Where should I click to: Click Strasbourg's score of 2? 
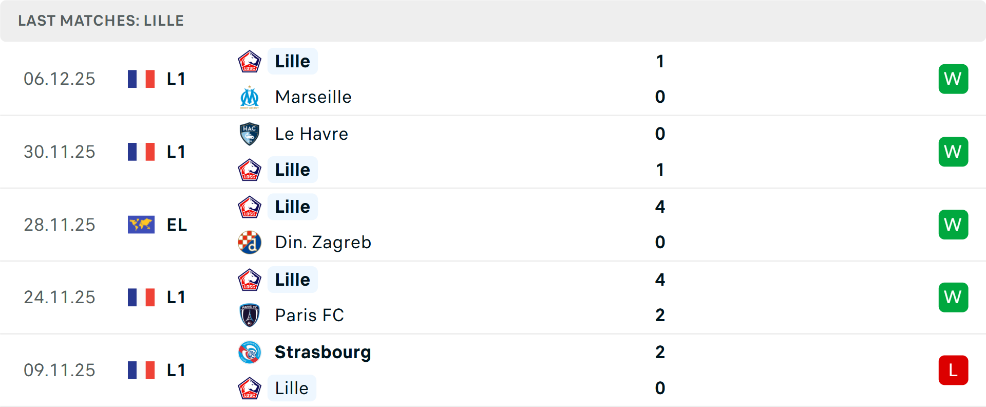tap(660, 353)
